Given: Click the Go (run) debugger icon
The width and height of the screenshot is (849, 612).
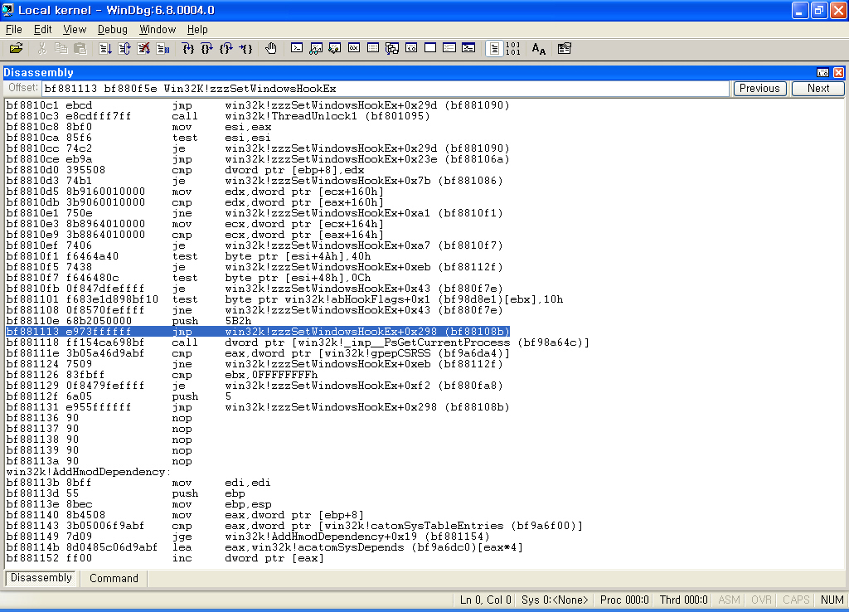Looking at the screenshot, I should (x=105, y=49).
